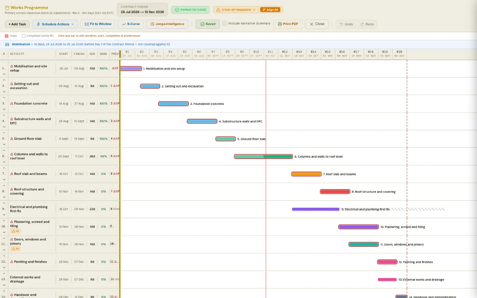Move row 3 Foundation concrete up with its chevron
The height and width of the screenshot is (298, 477).
tap(4, 98)
